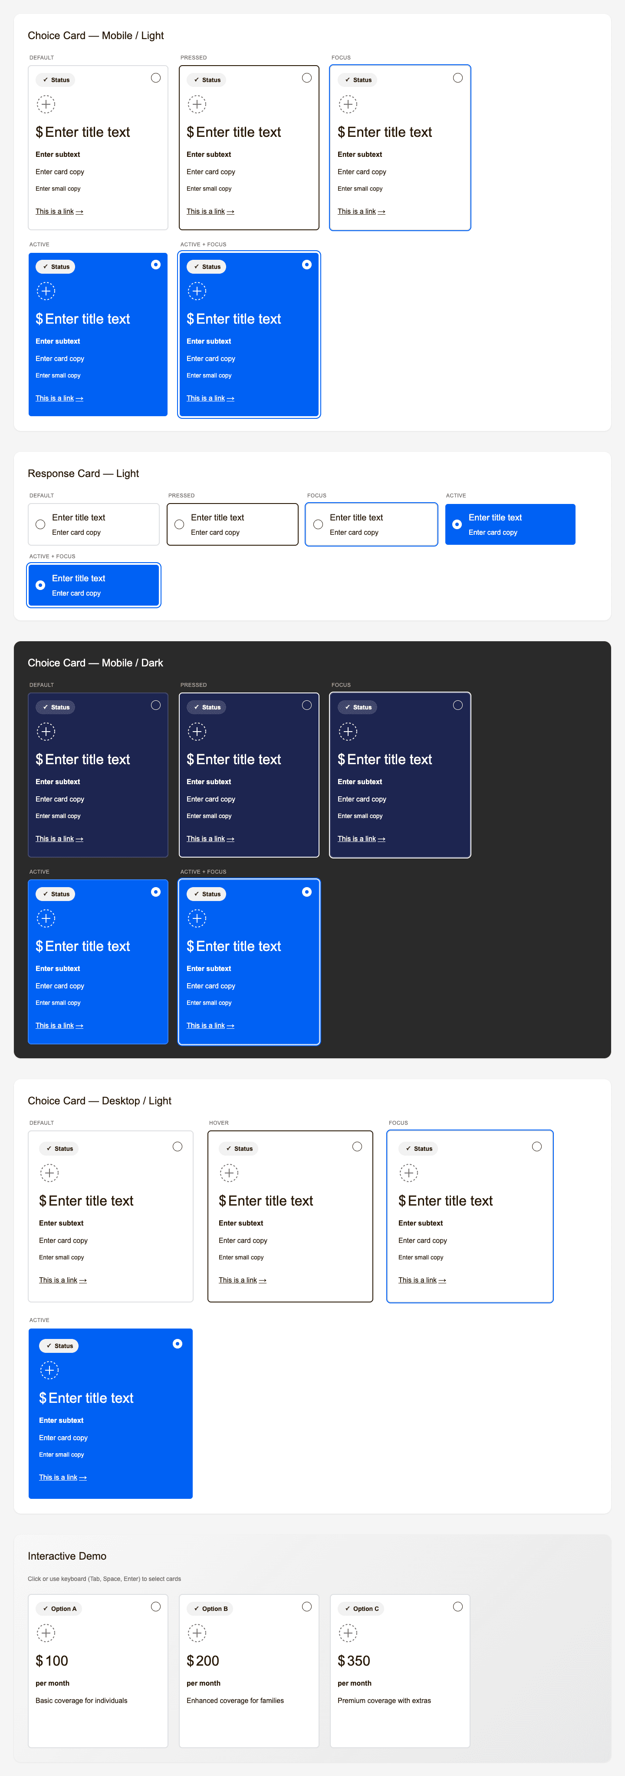Image resolution: width=625 pixels, height=1776 pixels.
Task: Click plus icon in Desktop Light ACTIVE card
Action: [49, 1371]
